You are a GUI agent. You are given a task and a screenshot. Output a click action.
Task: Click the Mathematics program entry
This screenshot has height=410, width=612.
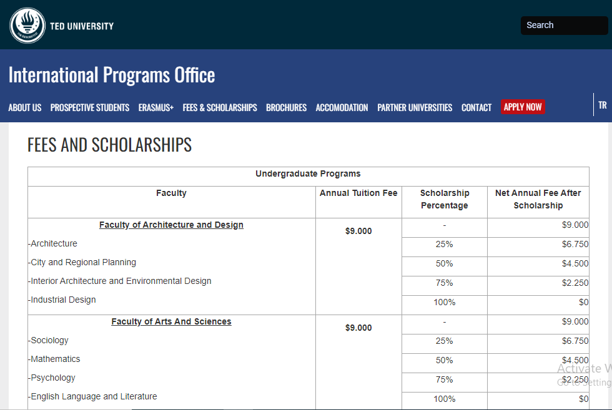click(54, 359)
